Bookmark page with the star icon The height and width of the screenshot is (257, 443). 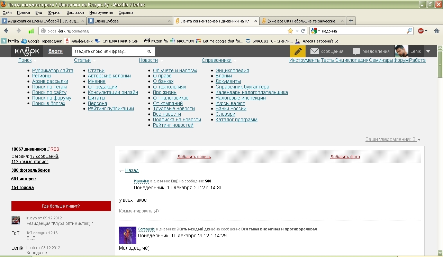click(290, 31)
